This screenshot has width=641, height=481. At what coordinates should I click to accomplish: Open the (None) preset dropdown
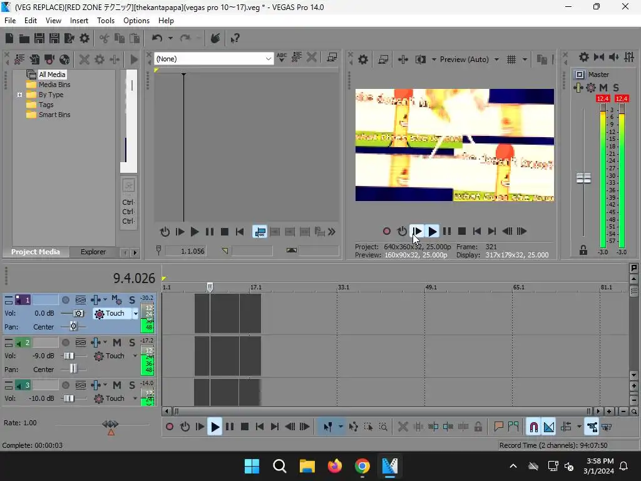click(x=268, y=59)
